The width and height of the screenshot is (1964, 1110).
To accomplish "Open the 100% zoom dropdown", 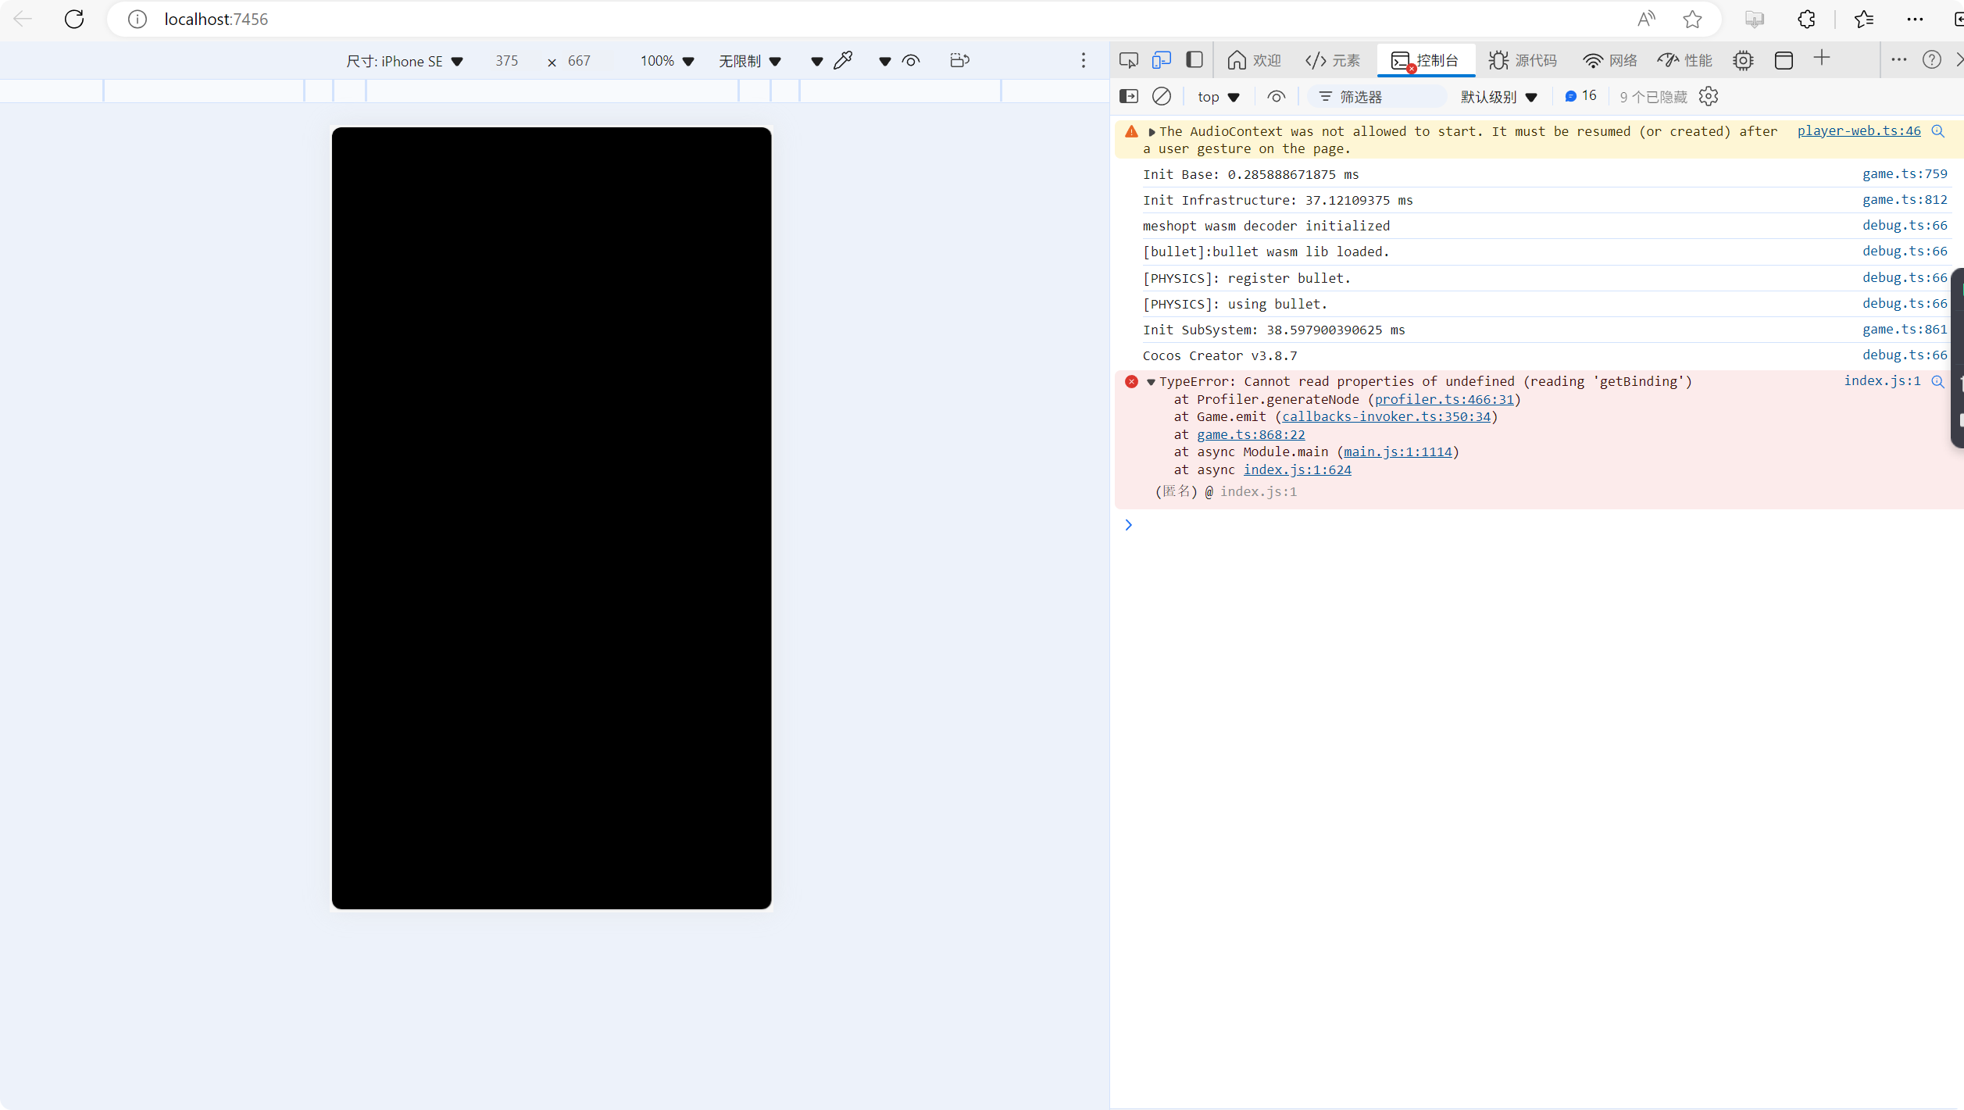I will click(x=666, y=61).
